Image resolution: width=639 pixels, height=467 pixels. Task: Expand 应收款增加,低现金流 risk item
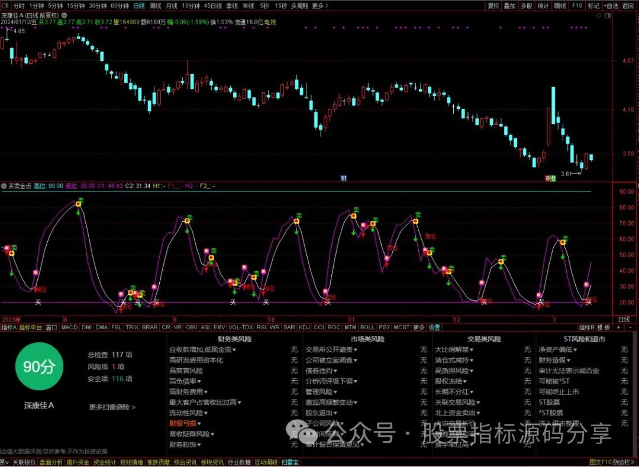[202, 350]
